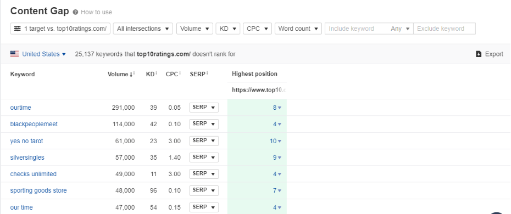Screen dimensions: 511x214
Task: Click the How to use help icon
Action: (76, 13)
